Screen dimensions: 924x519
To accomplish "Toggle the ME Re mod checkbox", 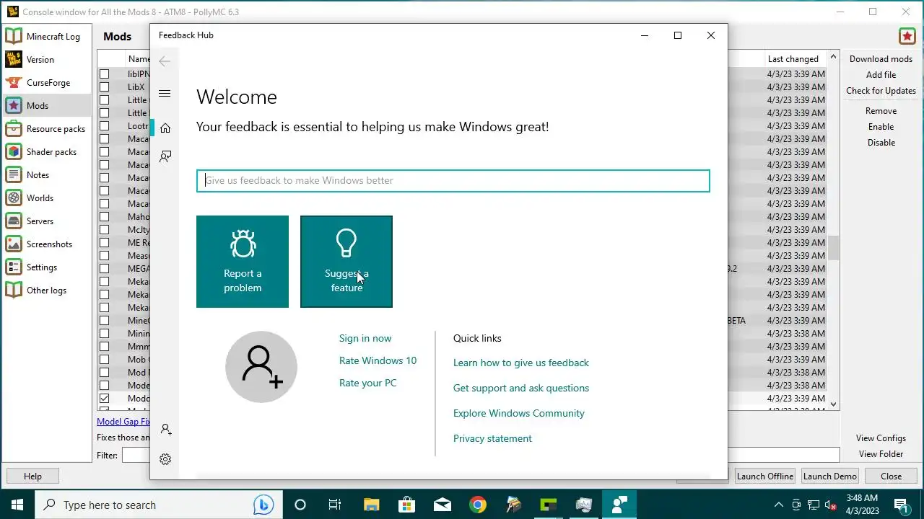I will 105,242.
